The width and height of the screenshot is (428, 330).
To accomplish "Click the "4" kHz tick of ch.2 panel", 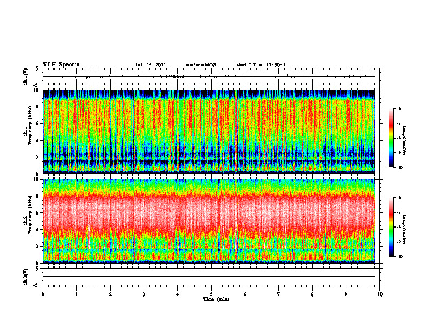I will pos(38,230).
